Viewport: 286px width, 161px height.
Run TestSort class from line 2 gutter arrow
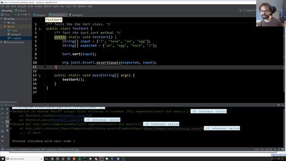(40, 29)
